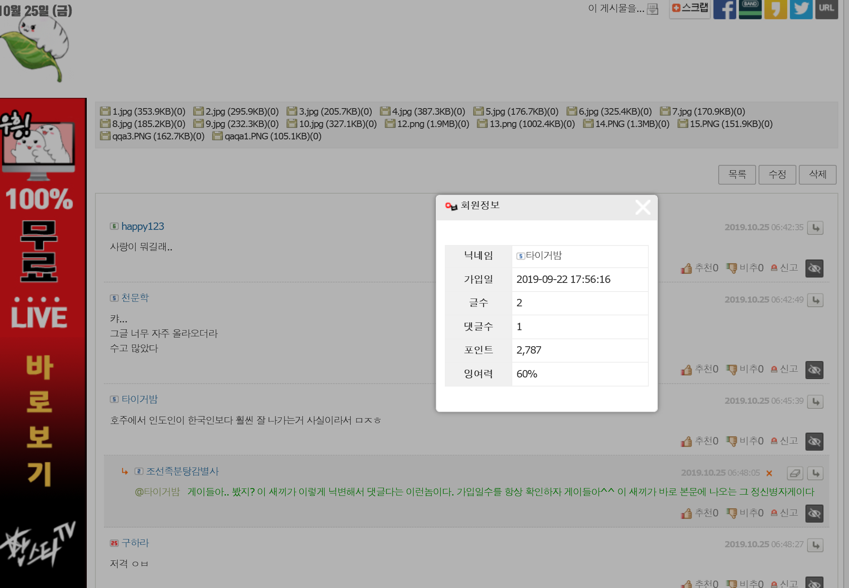The image size is (849, 588).
Task: Open nickname 구하라 user menu
Action: pos(135,543)
